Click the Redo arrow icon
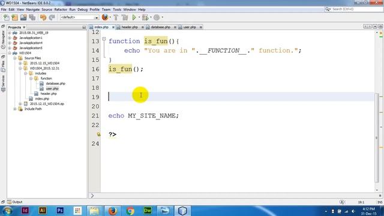 [52, 17]
